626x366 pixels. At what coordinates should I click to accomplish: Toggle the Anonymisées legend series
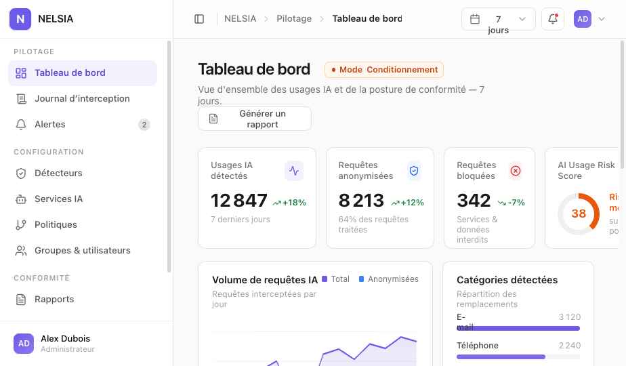click(x=388, y=279)
